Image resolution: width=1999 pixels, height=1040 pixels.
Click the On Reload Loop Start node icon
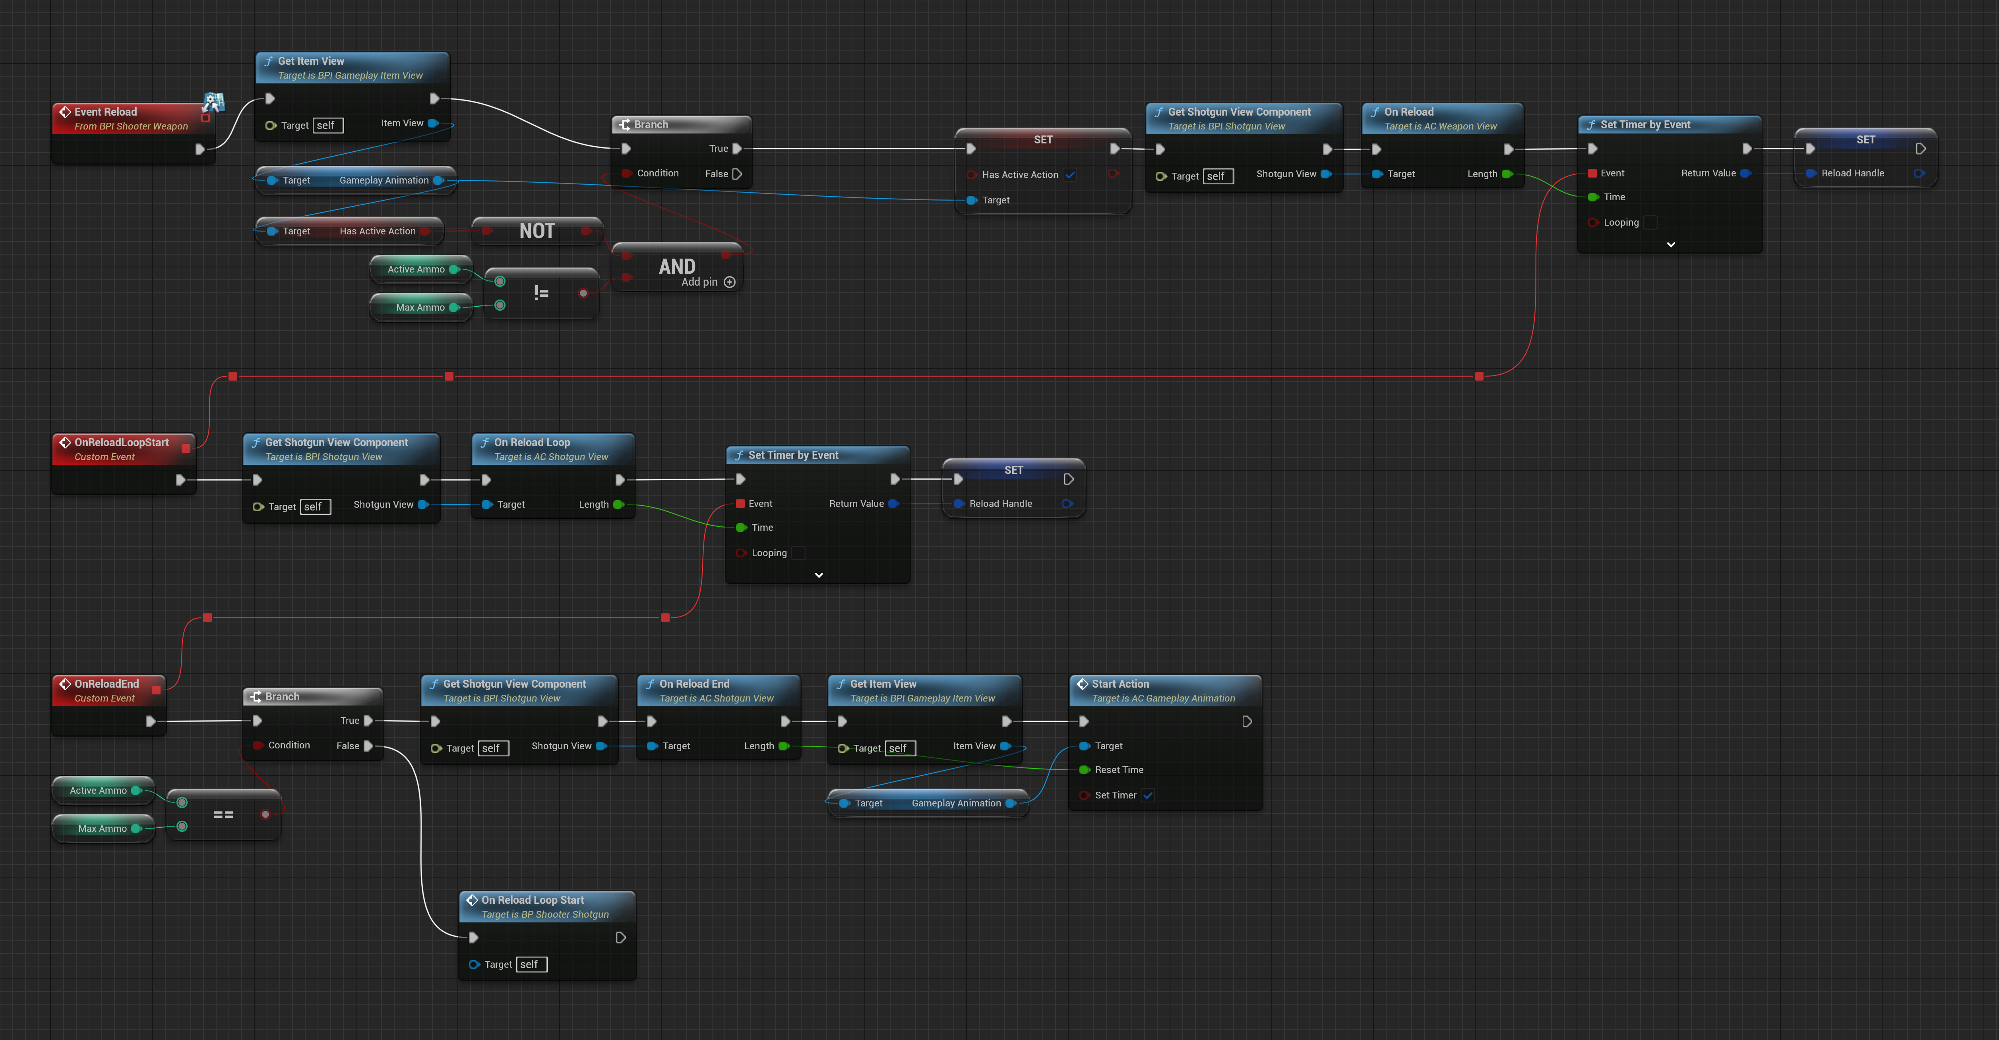pyautogui.click(x=471, y=900)
